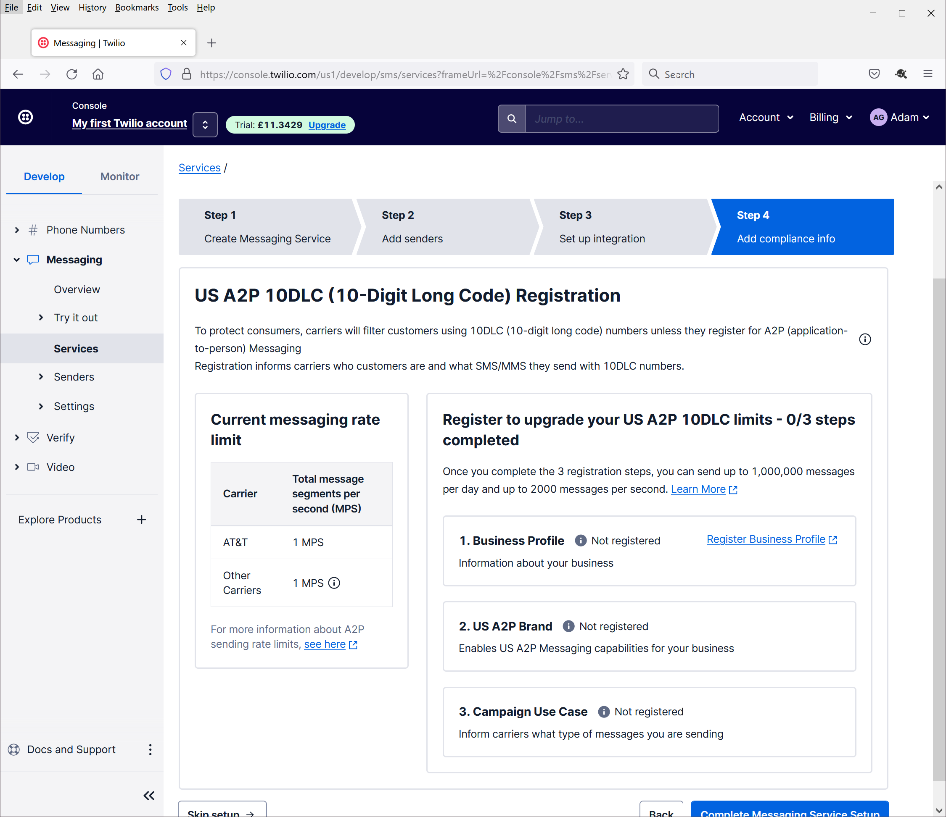Click plus icon next to Explore Products

tap(142, 520)
